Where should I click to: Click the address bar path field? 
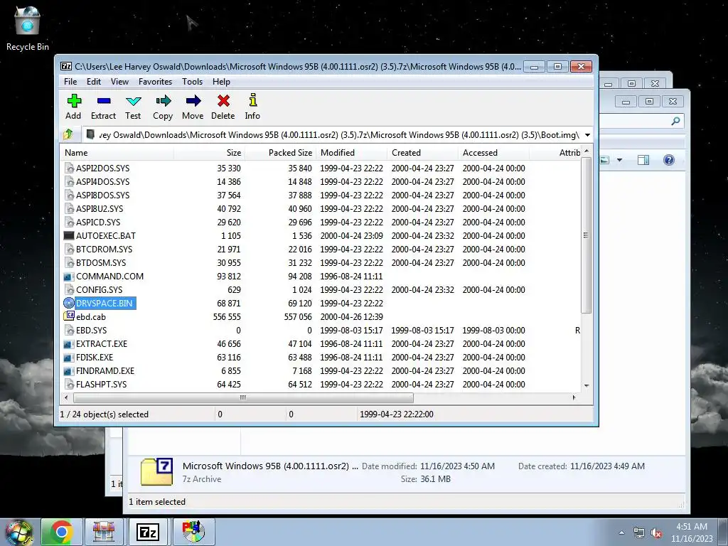coord(332,134)
